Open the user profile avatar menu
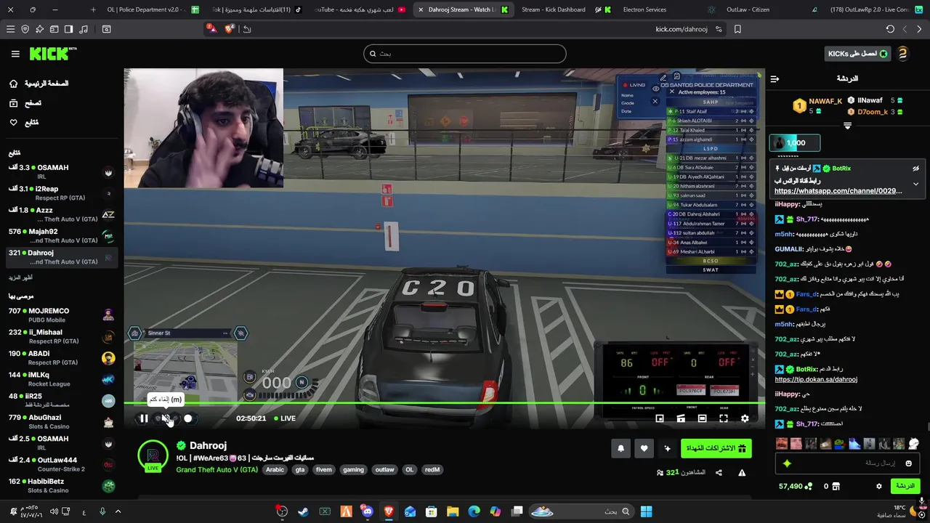This screenshot has height=523, width=930. tap(903, 54)
